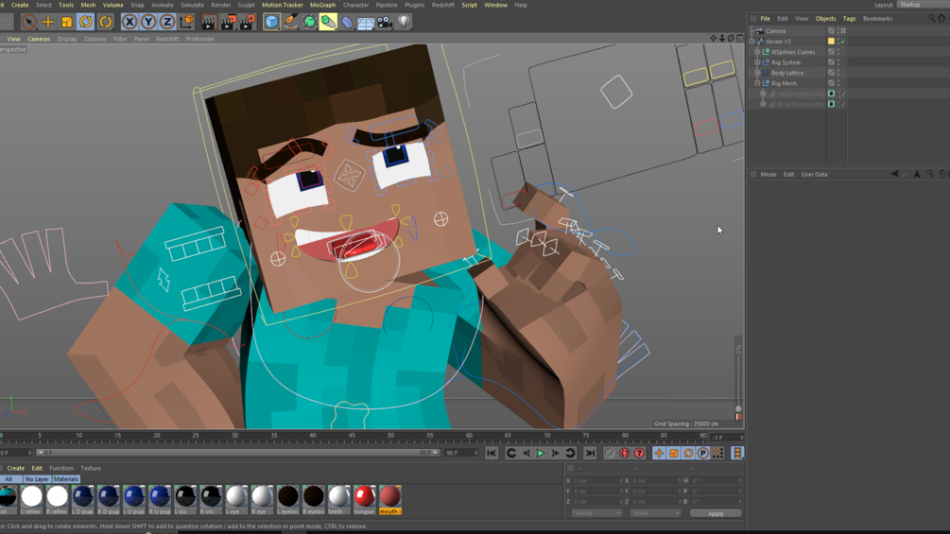Toggle position keyframe recording icon

[659, 453]
